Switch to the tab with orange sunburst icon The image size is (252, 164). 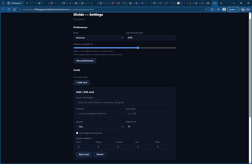(172, 3)
